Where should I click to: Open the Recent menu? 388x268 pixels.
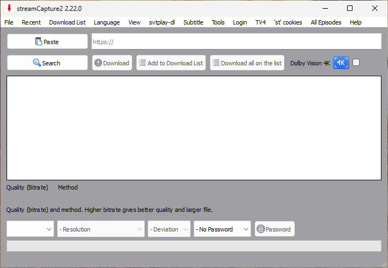[x=31, y=22]
